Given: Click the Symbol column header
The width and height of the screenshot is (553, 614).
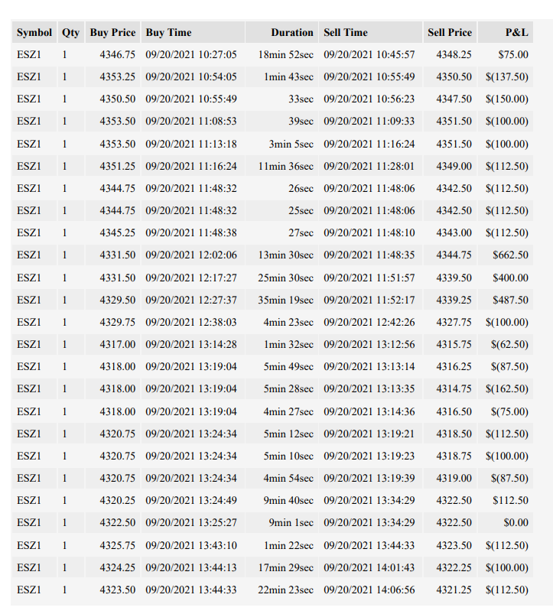Looking at the screenshot, I should pos(34,32).
